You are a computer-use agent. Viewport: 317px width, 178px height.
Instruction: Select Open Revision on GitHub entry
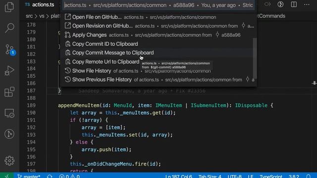coord(158,26)
